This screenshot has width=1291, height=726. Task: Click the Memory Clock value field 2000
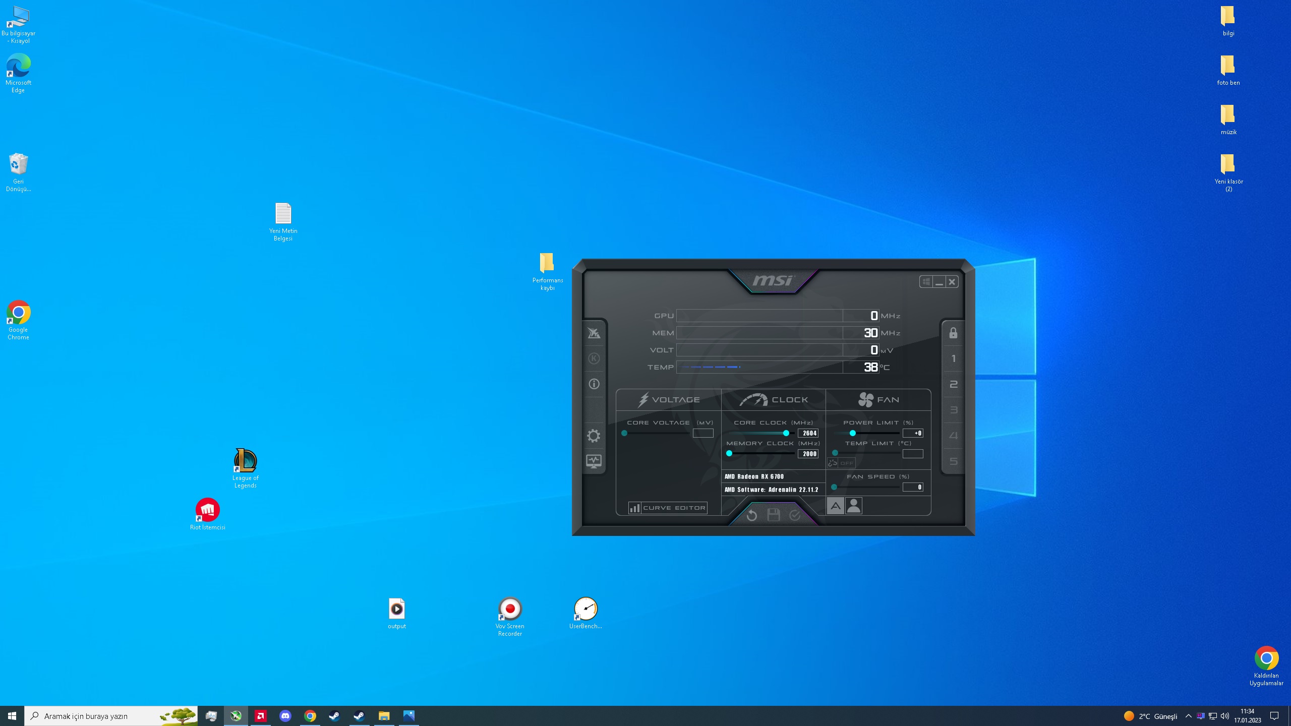pyautogui.click(x=808, y=454)
